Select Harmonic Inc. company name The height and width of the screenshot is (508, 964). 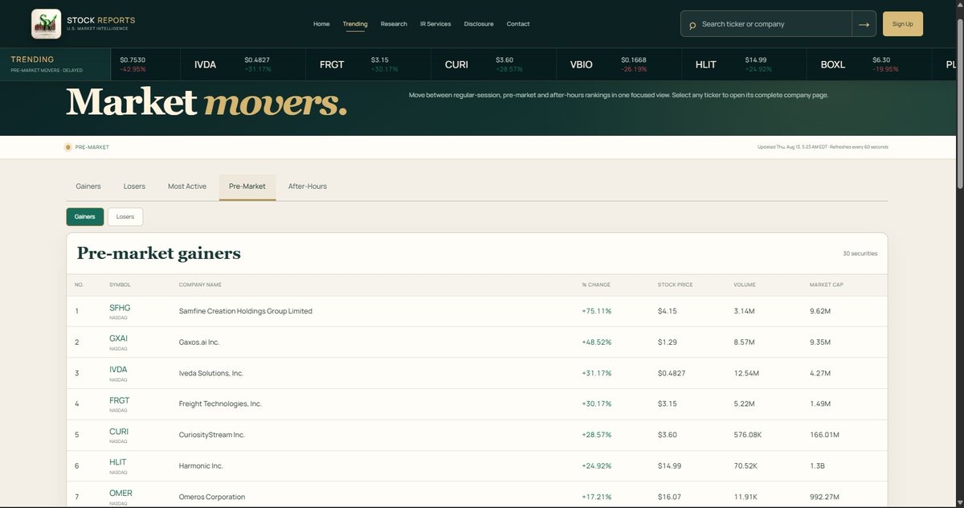201,466
